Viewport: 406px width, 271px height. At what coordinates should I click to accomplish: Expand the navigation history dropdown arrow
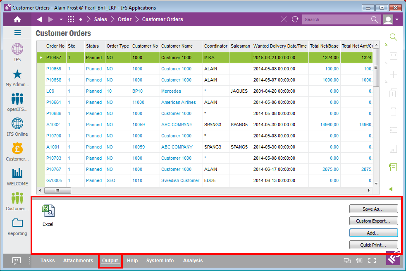tap(61, 19)
